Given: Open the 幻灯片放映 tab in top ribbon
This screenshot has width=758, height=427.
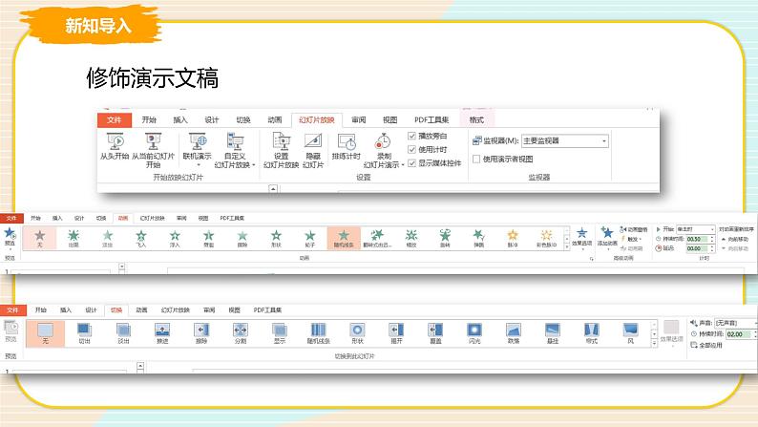Looking at the screenshot, I should [317, 120].
